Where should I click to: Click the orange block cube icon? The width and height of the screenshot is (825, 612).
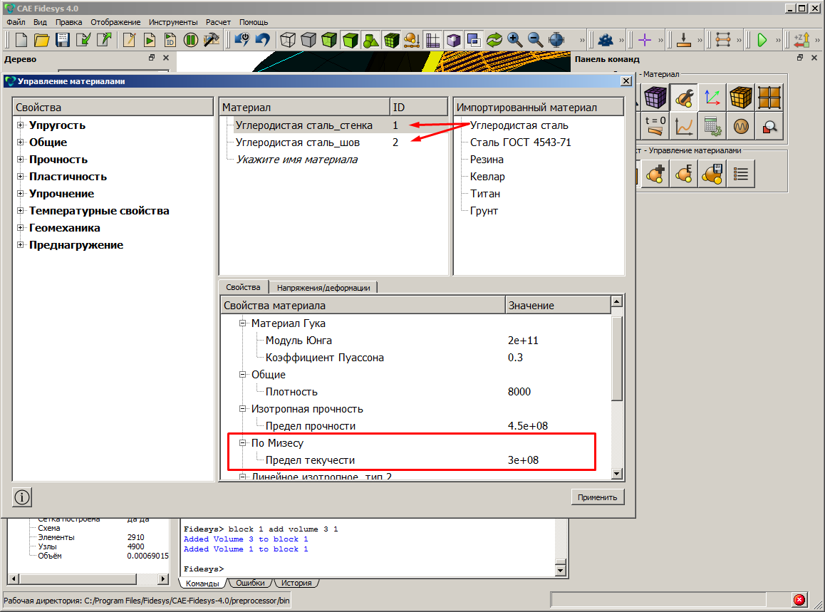pyautogui.click(x=741, y=98)
